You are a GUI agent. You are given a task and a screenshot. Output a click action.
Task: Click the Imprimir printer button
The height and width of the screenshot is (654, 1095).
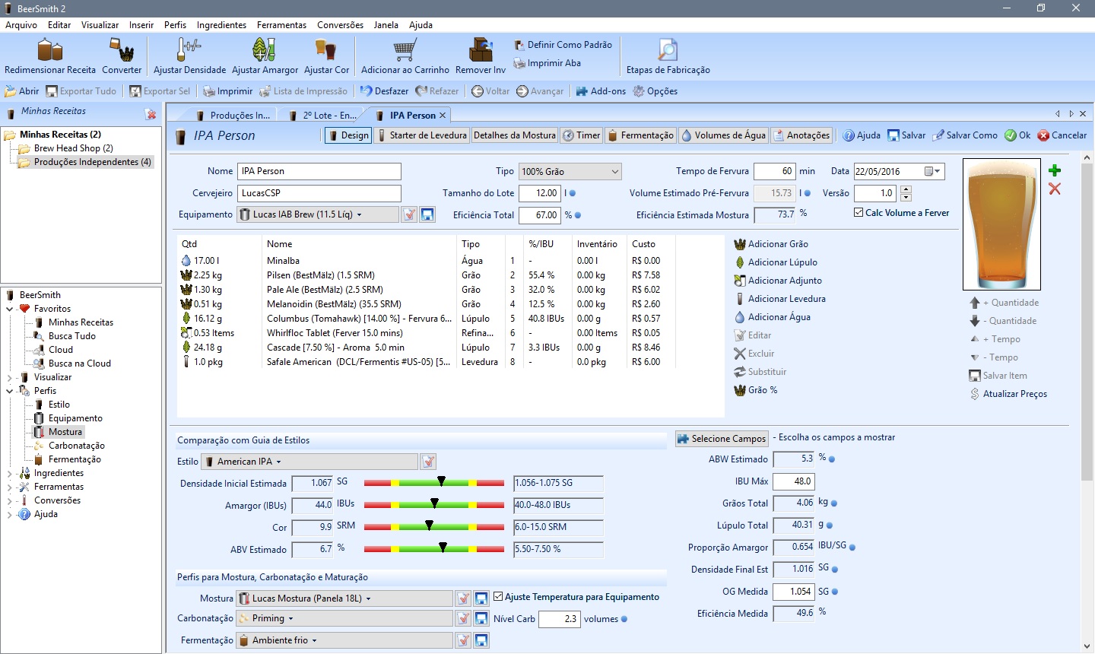(x=227, y=91)
